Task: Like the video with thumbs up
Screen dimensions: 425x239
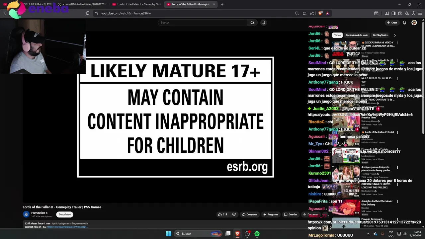Action: pyautogui.click(x=223, y=214)
